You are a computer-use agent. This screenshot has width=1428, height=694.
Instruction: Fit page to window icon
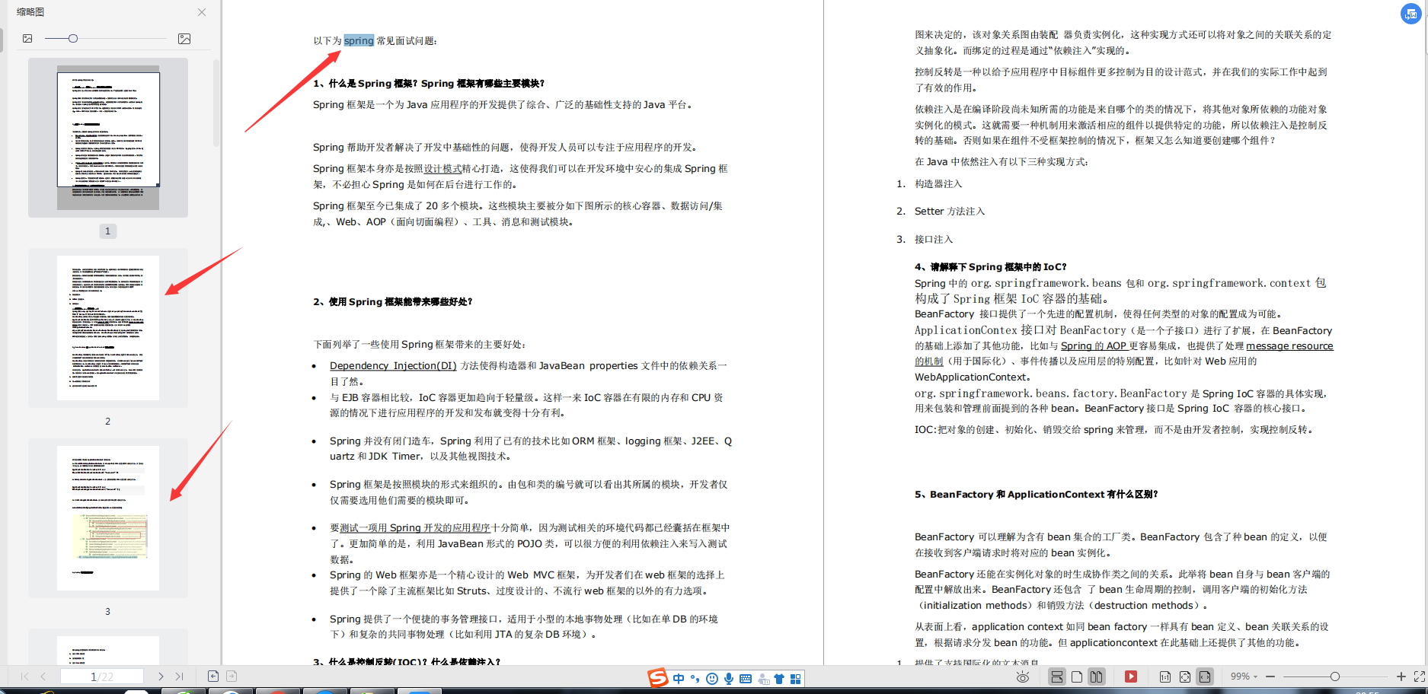[1185, 676]
